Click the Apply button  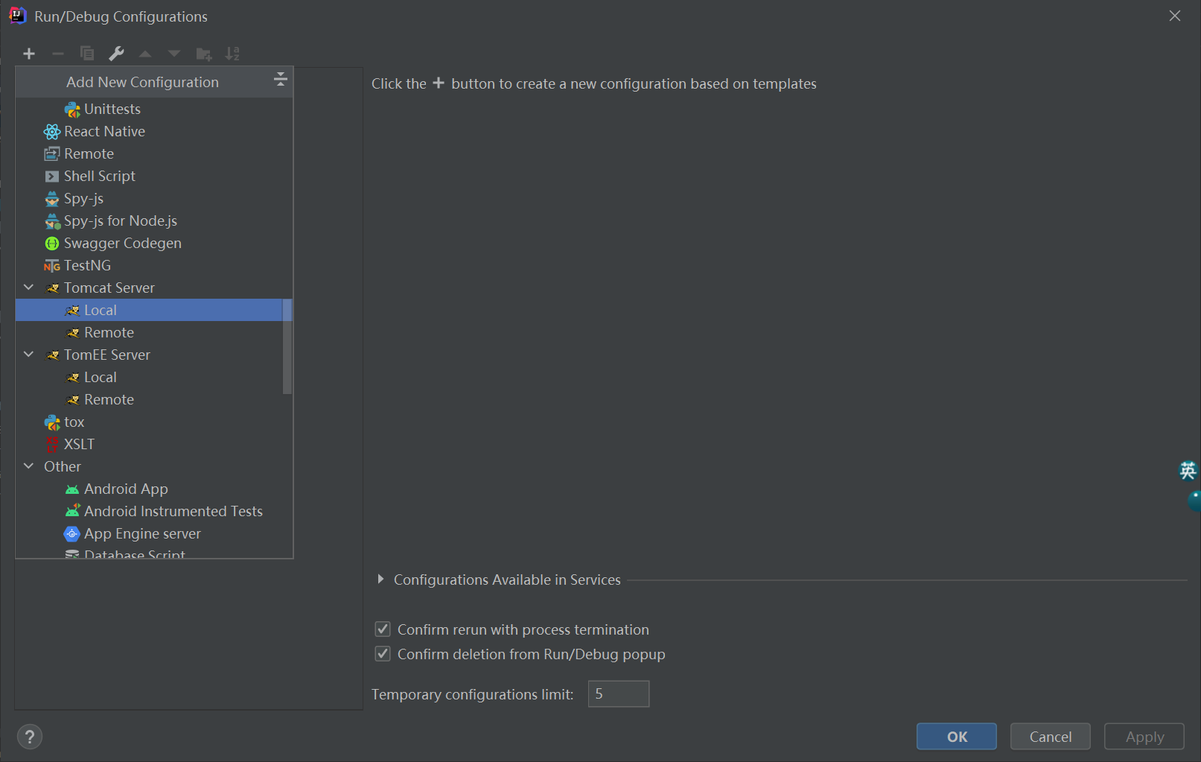tap(1144, 737)
